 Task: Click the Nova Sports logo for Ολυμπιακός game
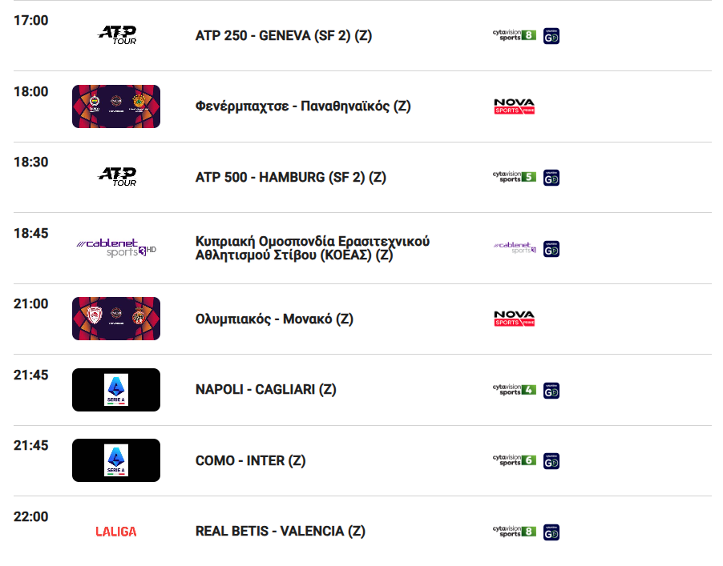[514, 319]
